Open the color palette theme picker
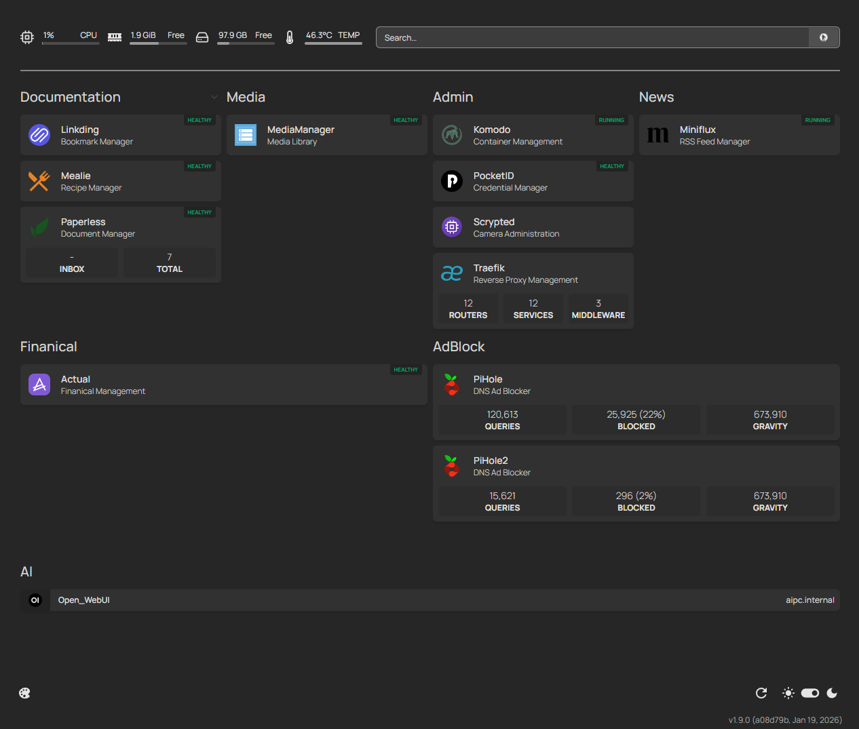The width and height of the screenshot is (859, 729). [x=24, y=693]
